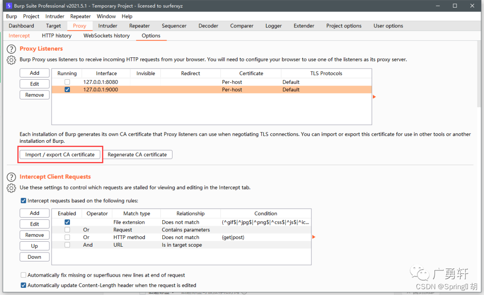The image size is (484, 295).
Task: Add a new intercept request rule
Action: pyautogui.click(x=35, y=213)
